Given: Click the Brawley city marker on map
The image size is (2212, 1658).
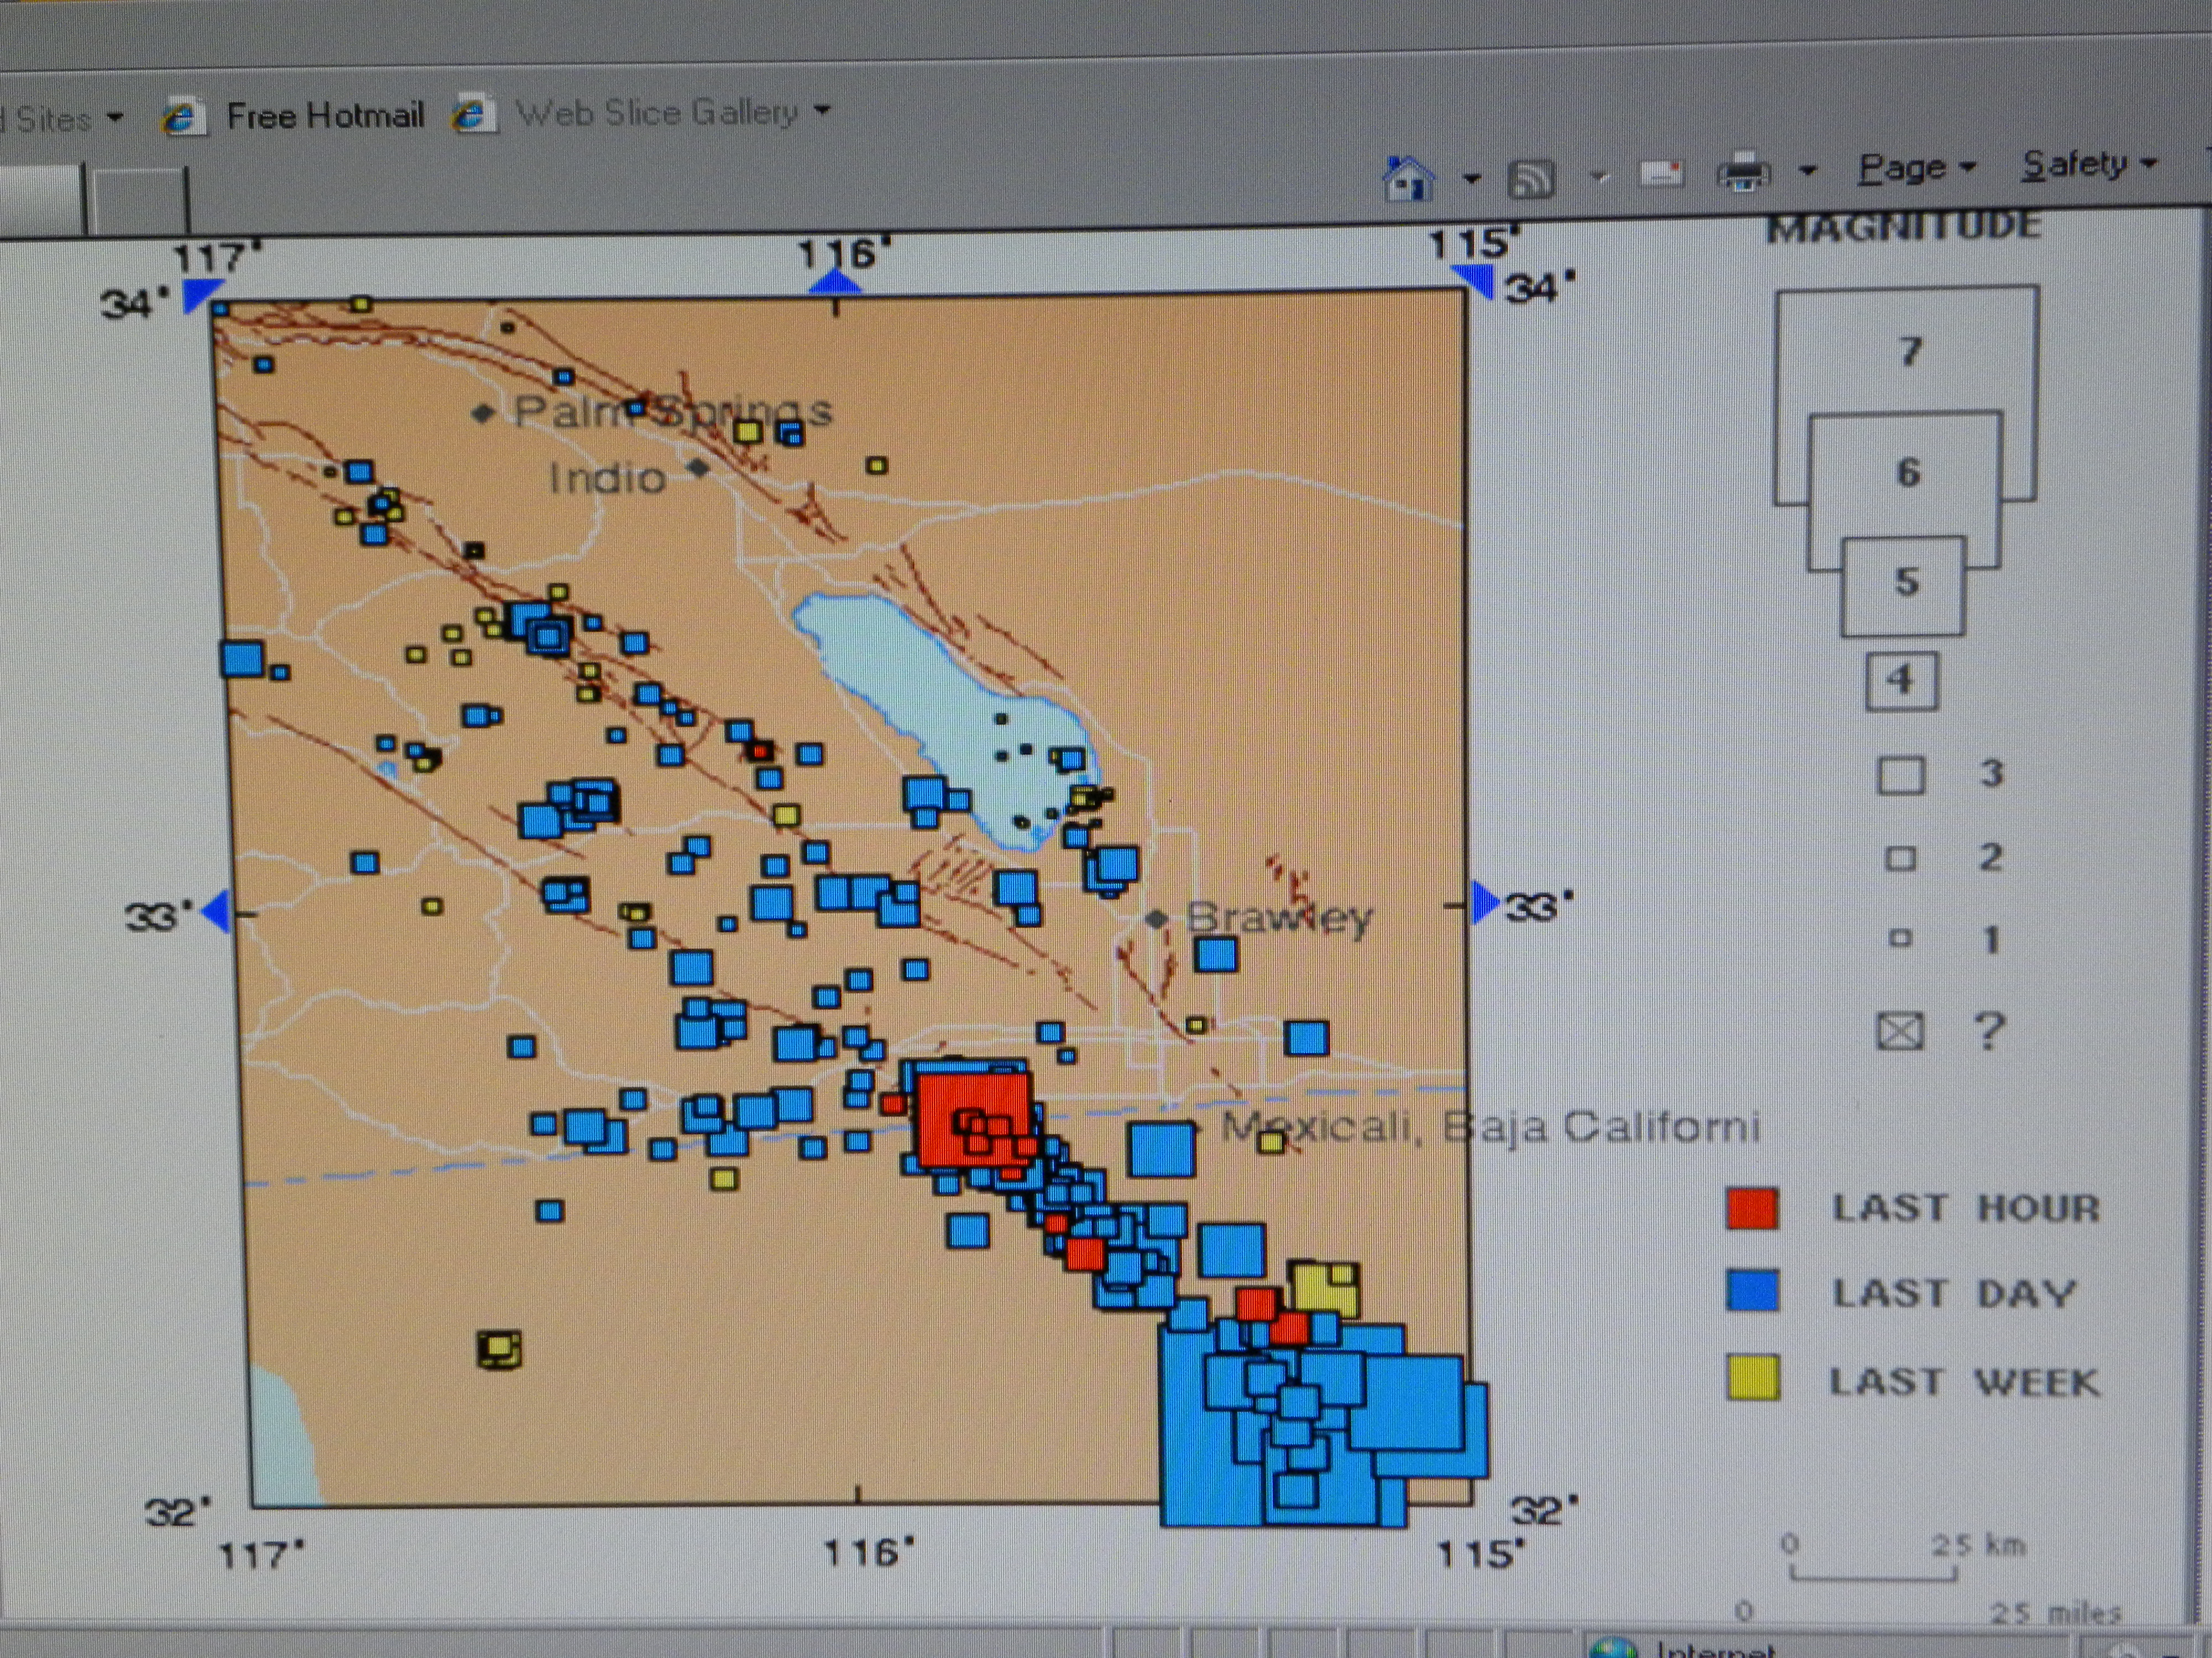Looking at the screenshot, I should (x=1156, y=919).
